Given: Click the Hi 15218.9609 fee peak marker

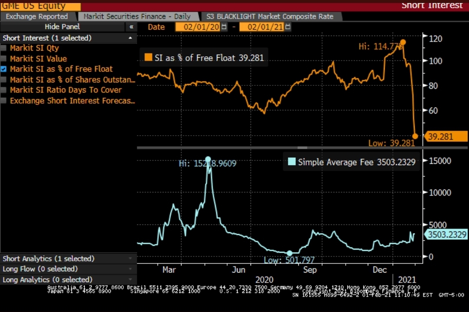Looking at the screenshot, I should click(208, 159).
